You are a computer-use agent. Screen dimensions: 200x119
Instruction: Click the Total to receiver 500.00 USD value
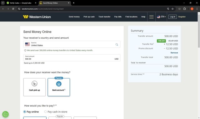point(171,66)
